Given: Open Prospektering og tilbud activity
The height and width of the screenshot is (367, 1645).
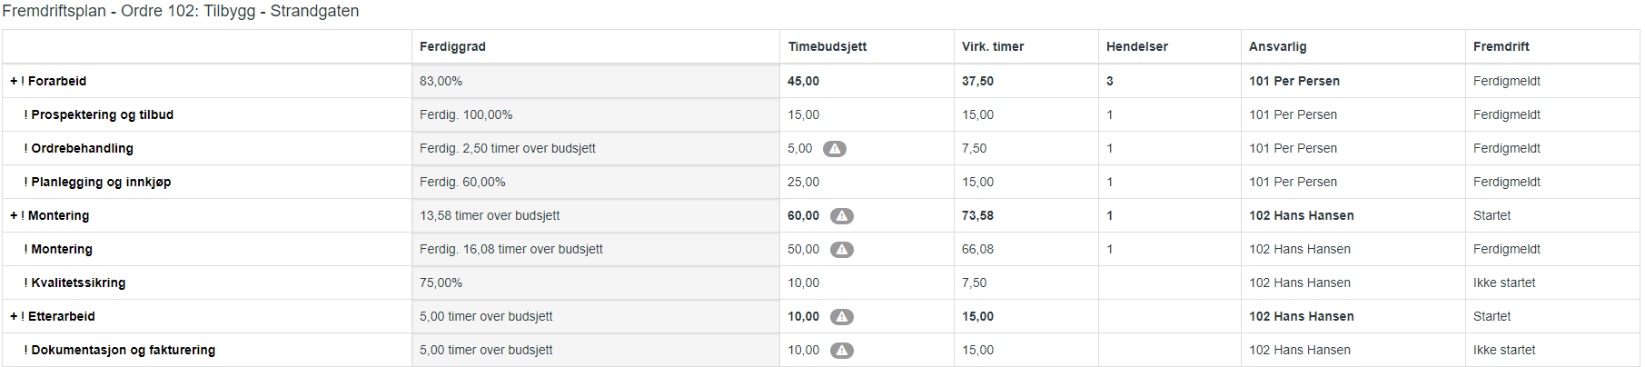Looking at the screenshot, I should 102,114.
